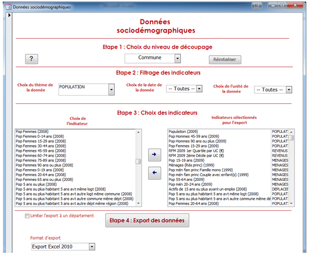The image size is (309, 255).
Task: Click the window switch button in title bar
Action: pos(257,5)
